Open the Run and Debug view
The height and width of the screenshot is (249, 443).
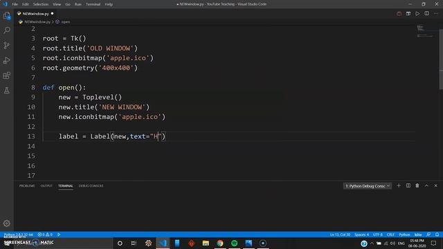click(x=7, y=60)
